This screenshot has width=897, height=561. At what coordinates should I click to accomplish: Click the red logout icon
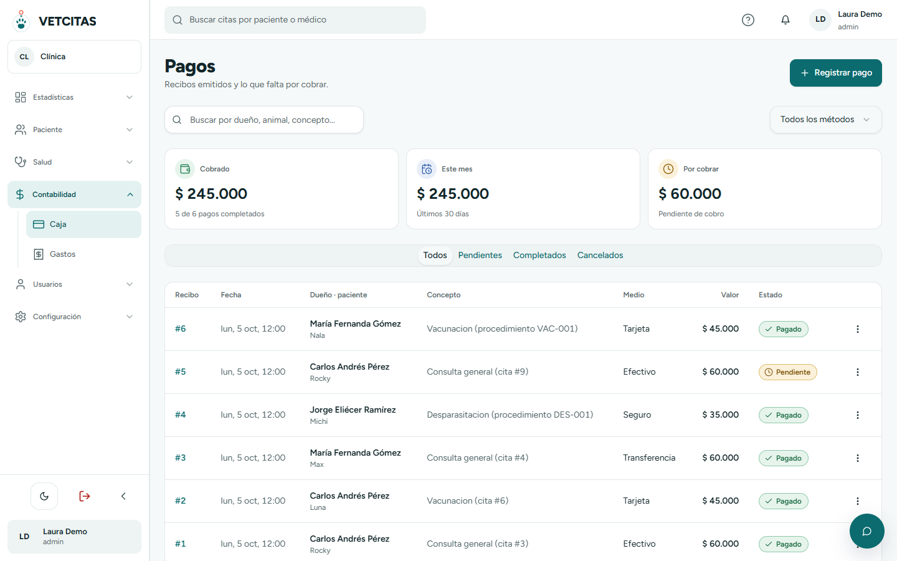point(85,496)
